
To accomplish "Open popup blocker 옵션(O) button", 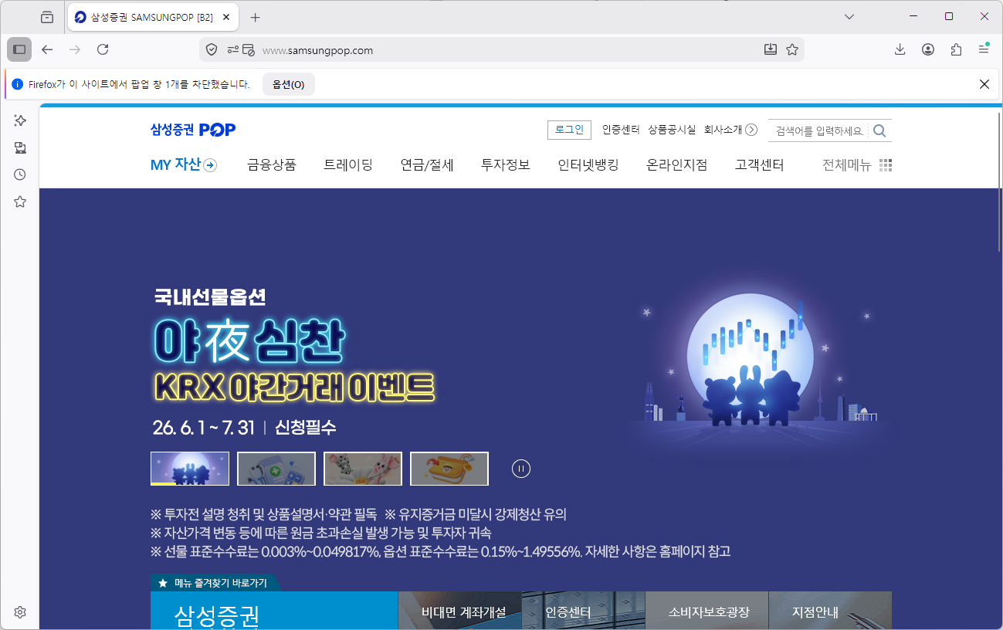I will pos(289,84).
